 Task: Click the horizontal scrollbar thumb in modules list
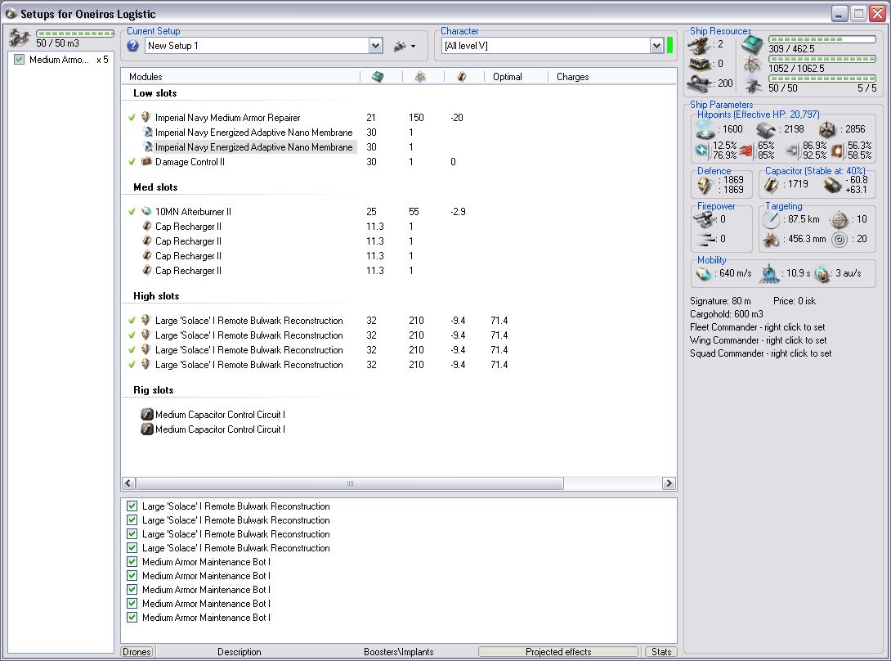point(350,483)
